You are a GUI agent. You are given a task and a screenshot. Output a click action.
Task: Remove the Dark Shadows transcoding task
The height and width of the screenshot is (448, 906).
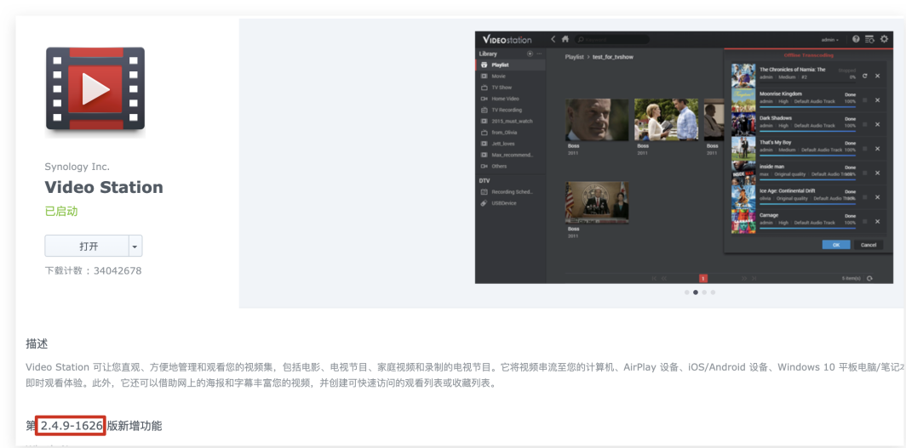pos(877,125)
